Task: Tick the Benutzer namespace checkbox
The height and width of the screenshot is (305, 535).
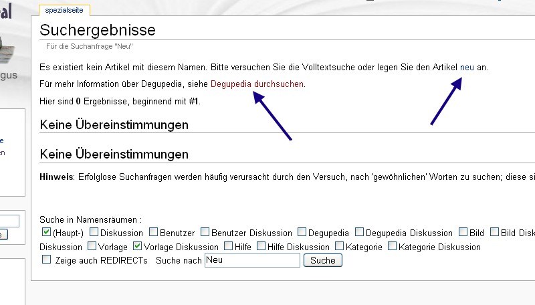Action: pyautogui.click(x=154, y=233)
